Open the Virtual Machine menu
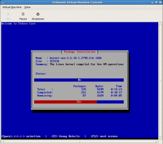Screen dimensions: 163x144 pyautogui.click(x=12, y=7)
